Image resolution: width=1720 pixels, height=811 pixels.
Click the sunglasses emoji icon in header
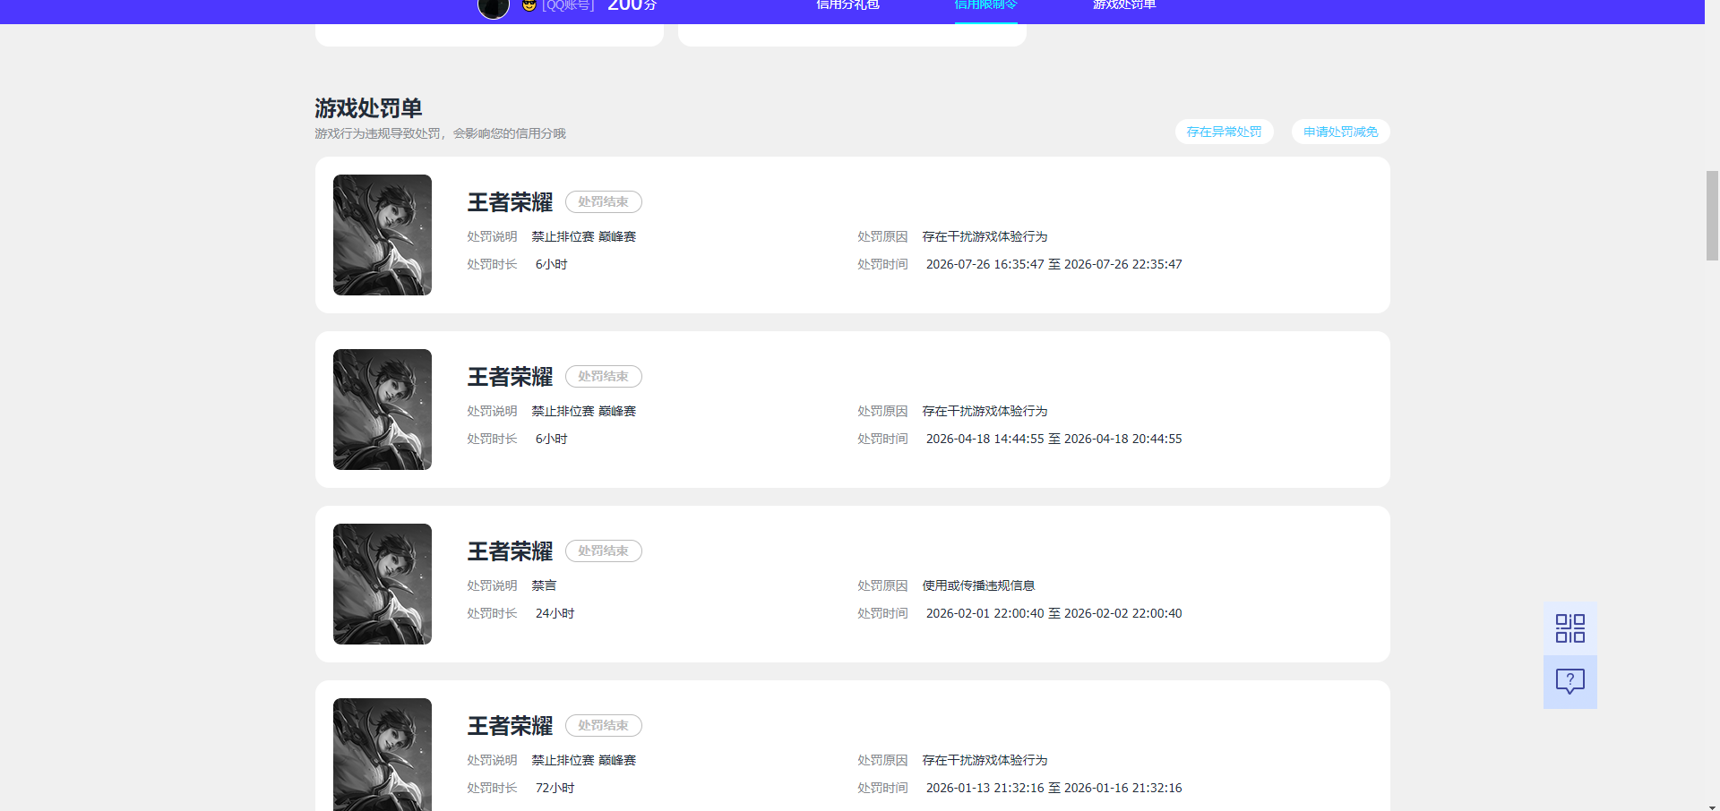pyautogui.click(x=529, y=5)
